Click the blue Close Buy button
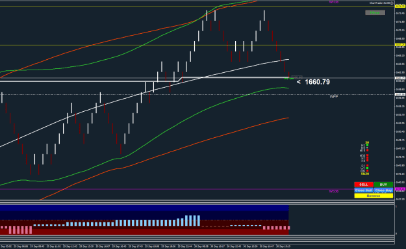Viewport: 406px width, 249px height. click(x=383, y=190)
